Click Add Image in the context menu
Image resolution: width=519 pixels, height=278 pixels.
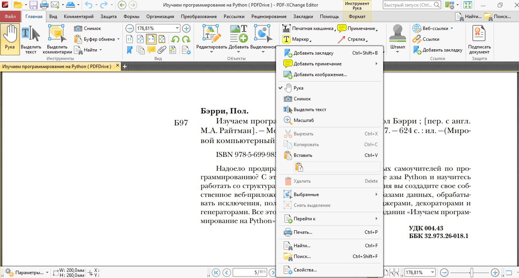(320, 75)
